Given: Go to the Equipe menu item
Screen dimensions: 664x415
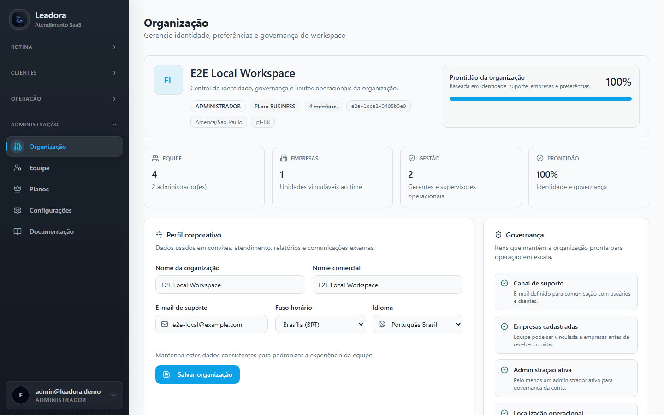Looking at the screenshot, I should pyautogui.click(x=65, y=168).
